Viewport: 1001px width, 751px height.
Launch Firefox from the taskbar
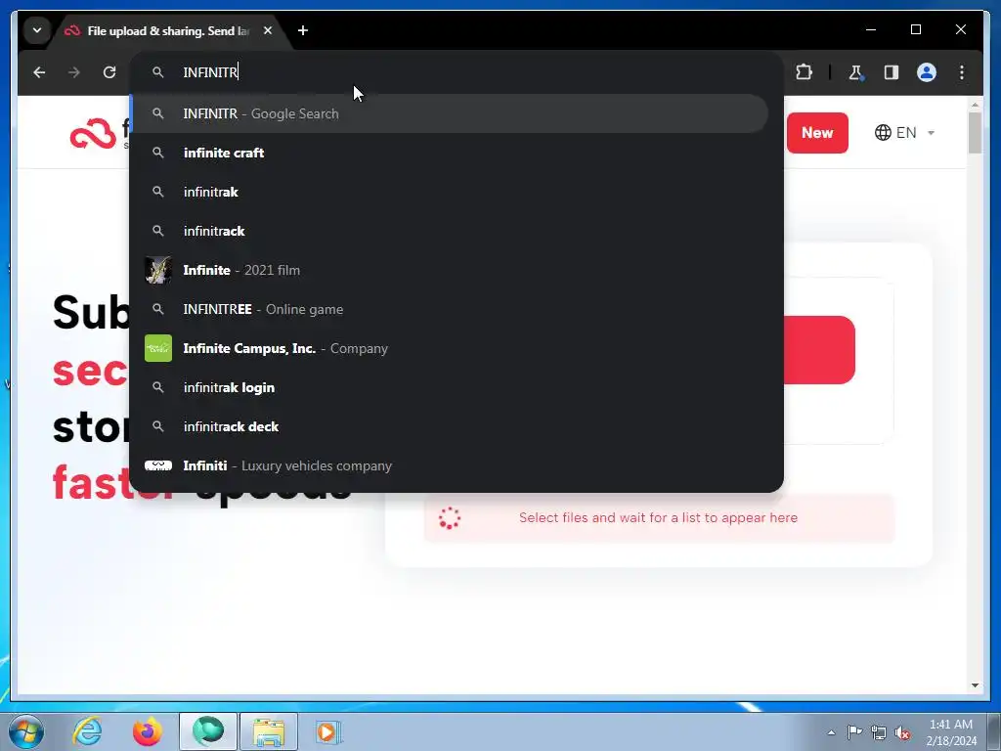click(148, 731)
